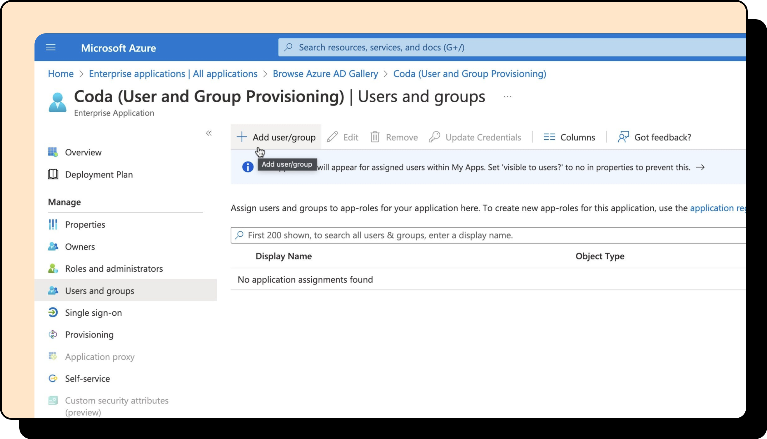Click the Properties bars icon

coord(53,224)
